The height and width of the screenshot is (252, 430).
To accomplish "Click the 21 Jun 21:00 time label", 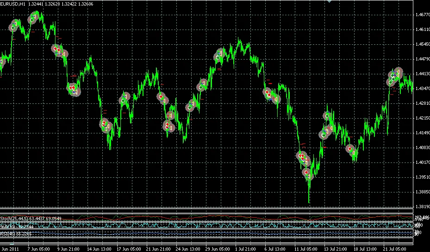I will coord(158,249).
